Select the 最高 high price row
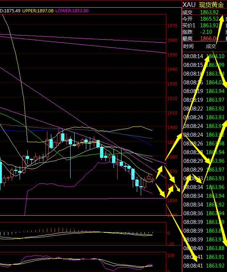Viewport: 227px width, 272px height. [204, 38]
